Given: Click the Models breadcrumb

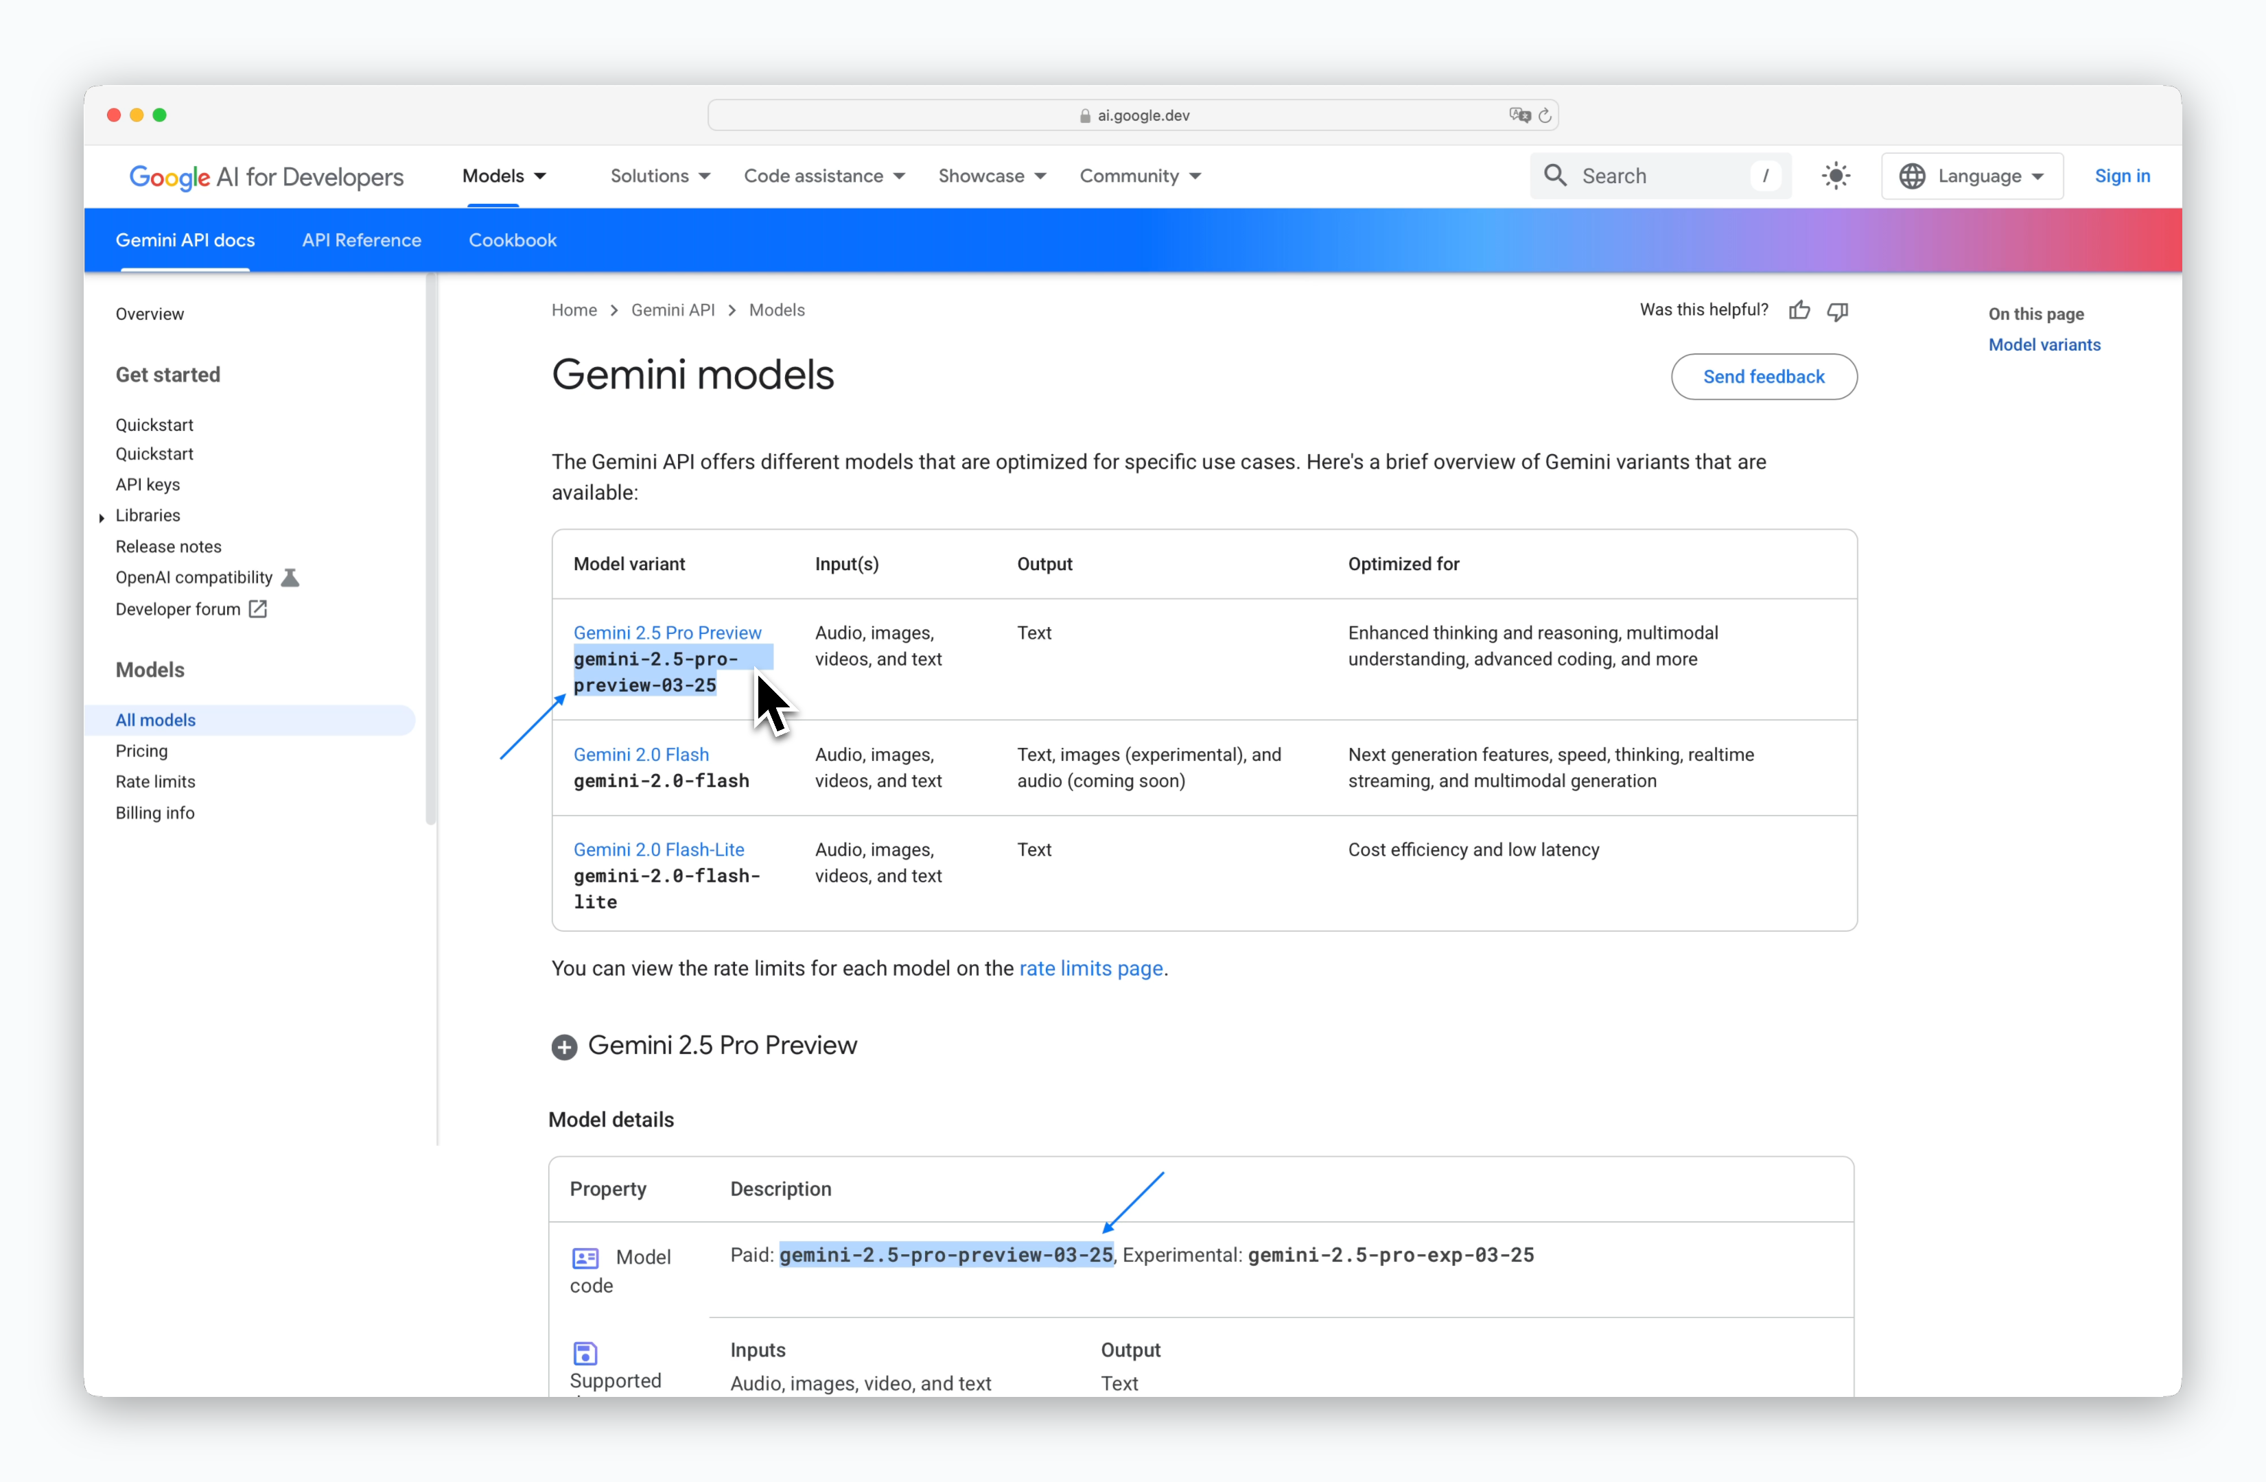Looking at the screenshot, I should [777, 310].
